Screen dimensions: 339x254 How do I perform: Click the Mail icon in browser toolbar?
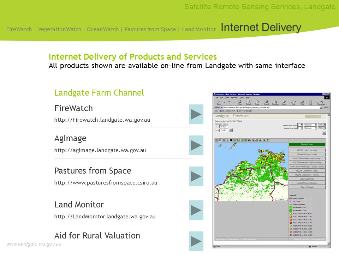coord(293,103)
